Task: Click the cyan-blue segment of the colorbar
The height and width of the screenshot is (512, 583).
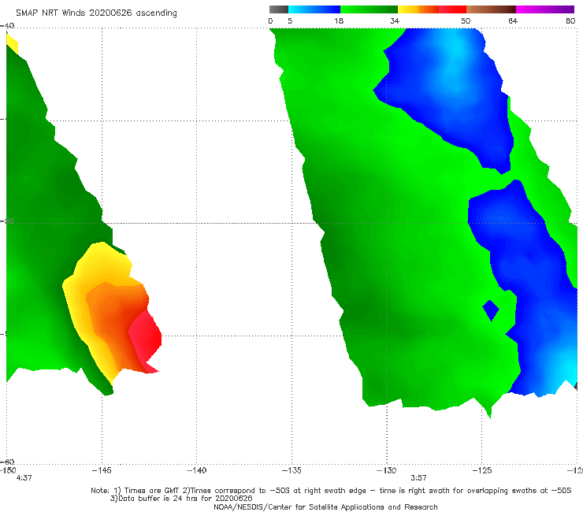Action: click(314, 9)
